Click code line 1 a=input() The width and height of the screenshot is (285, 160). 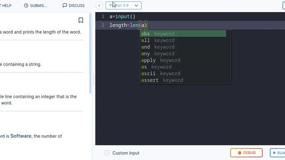coord(122,16)
